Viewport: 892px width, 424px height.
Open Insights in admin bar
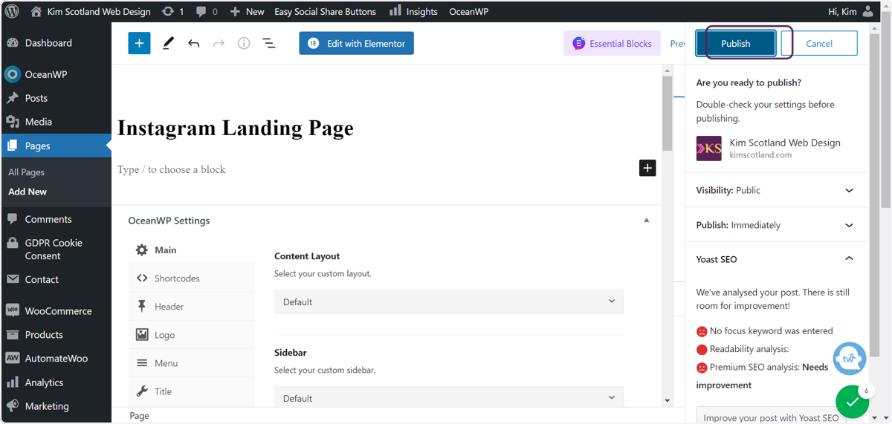pos(413,11)
